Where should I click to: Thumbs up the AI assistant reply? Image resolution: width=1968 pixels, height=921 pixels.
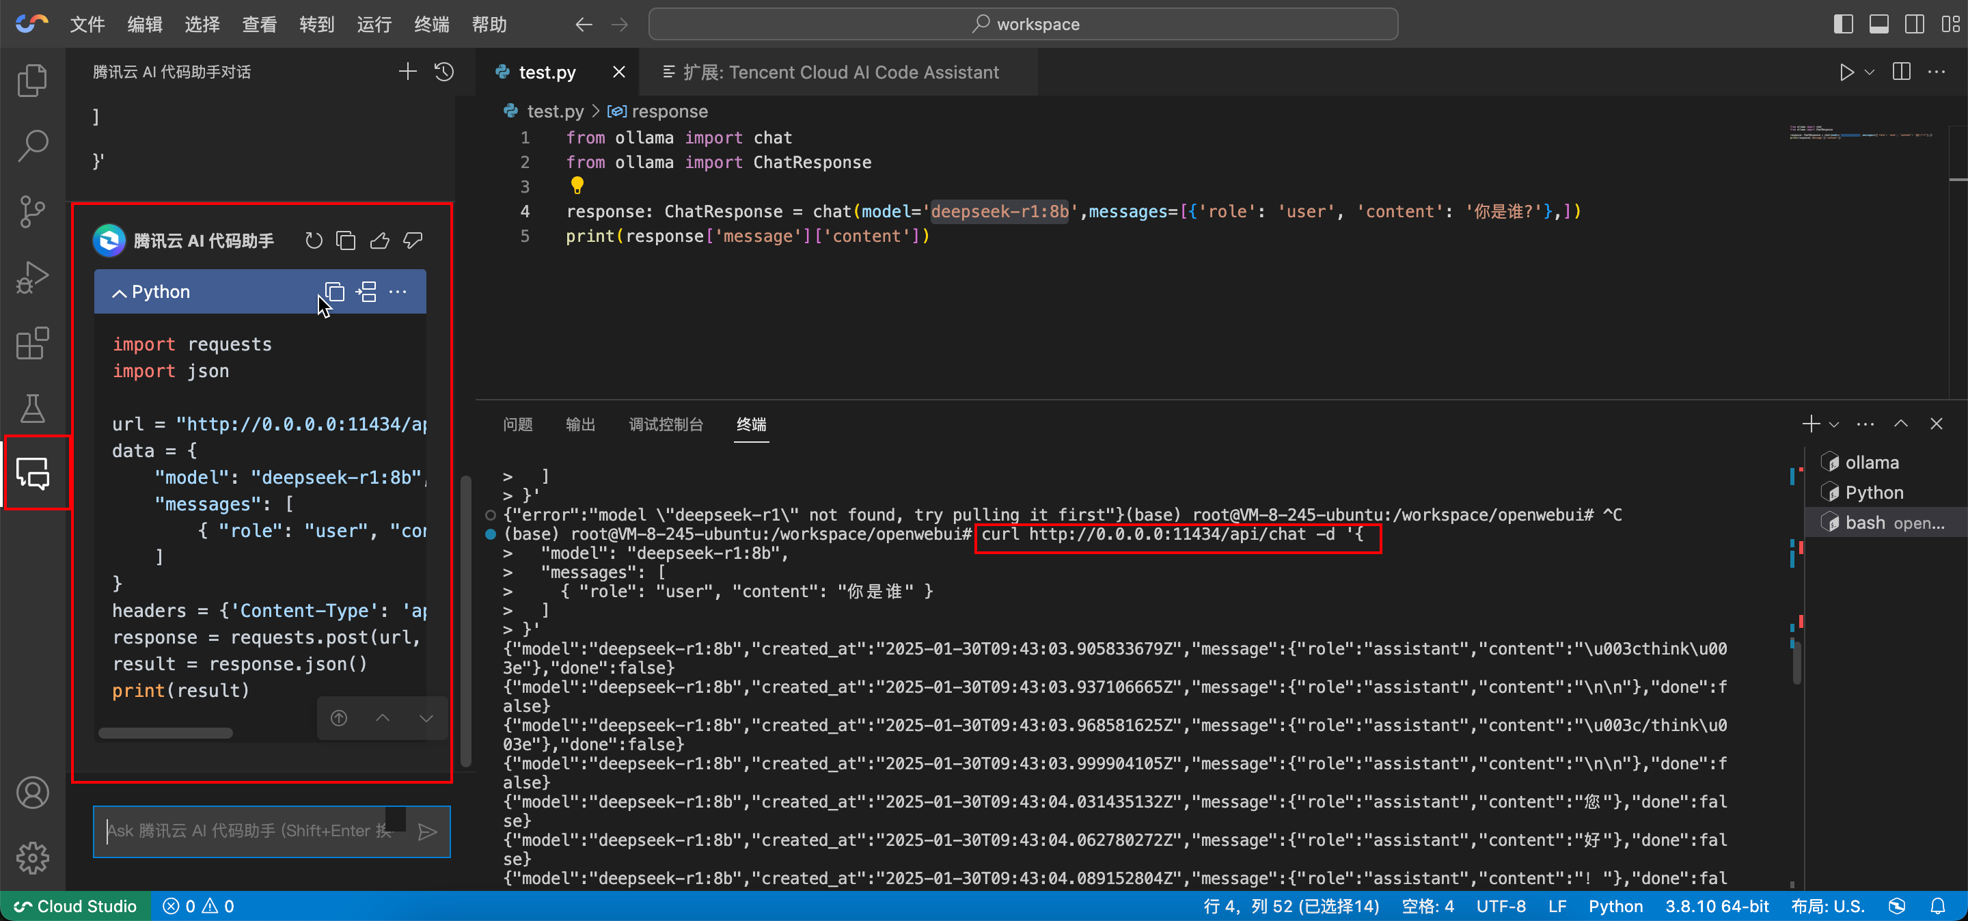coord(380,241)
